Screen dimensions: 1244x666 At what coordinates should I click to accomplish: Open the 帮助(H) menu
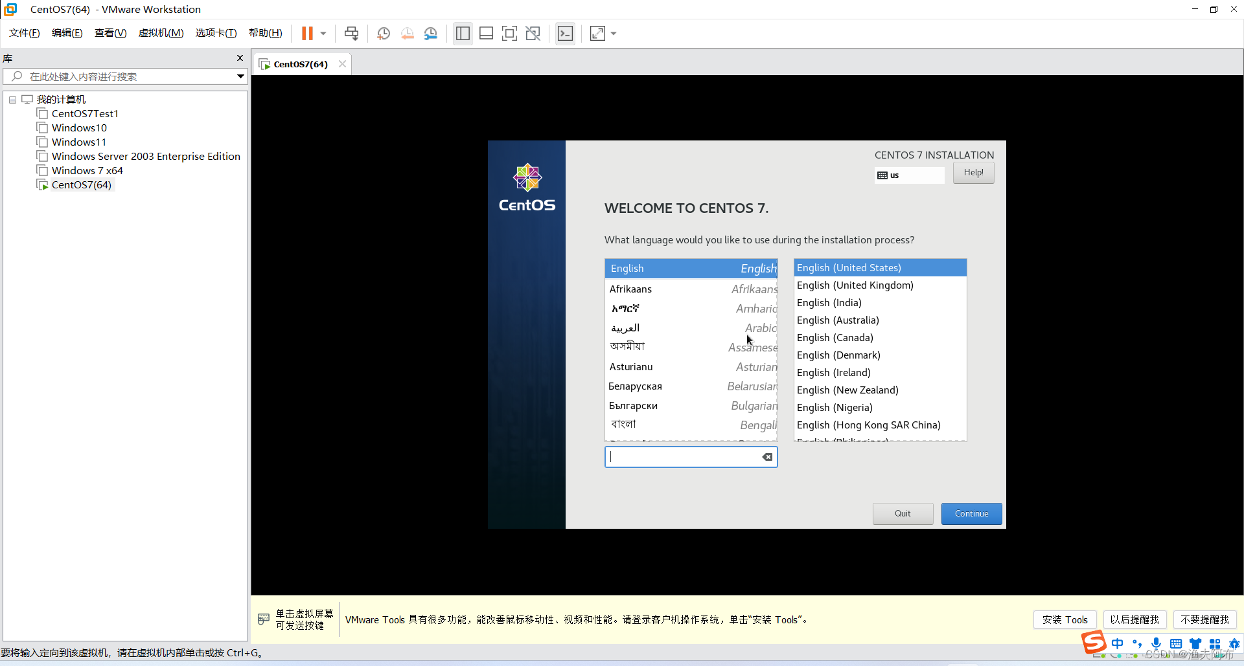point(266,33)
